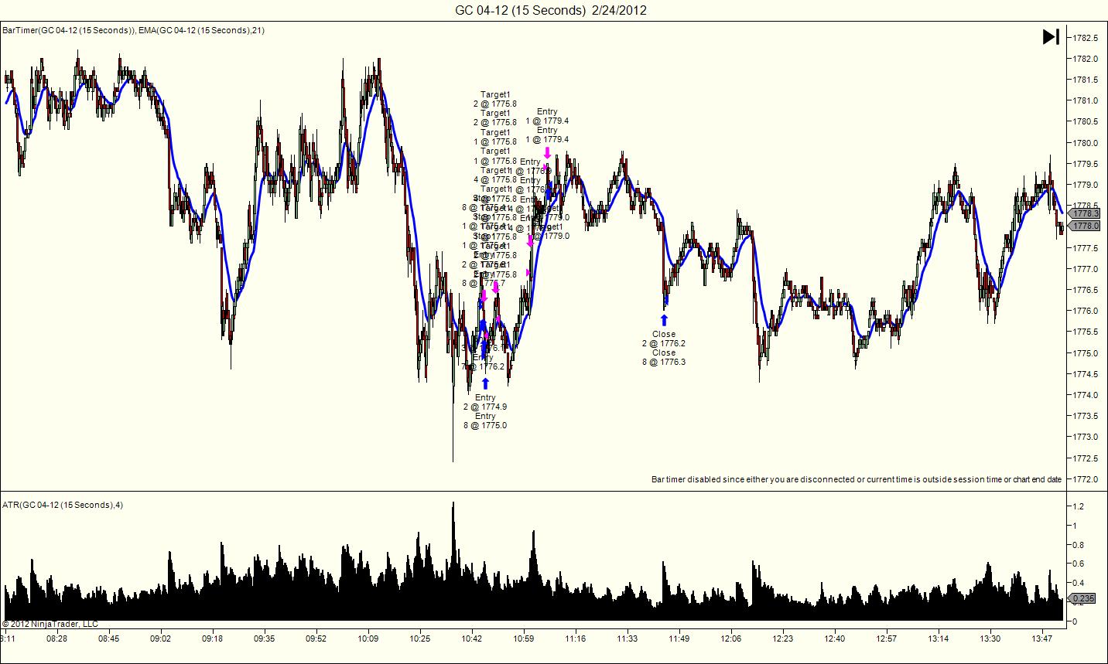This screenshot has height=664, width=1108.
Task: Click the 09:18 time axis label
Action: 213,639
